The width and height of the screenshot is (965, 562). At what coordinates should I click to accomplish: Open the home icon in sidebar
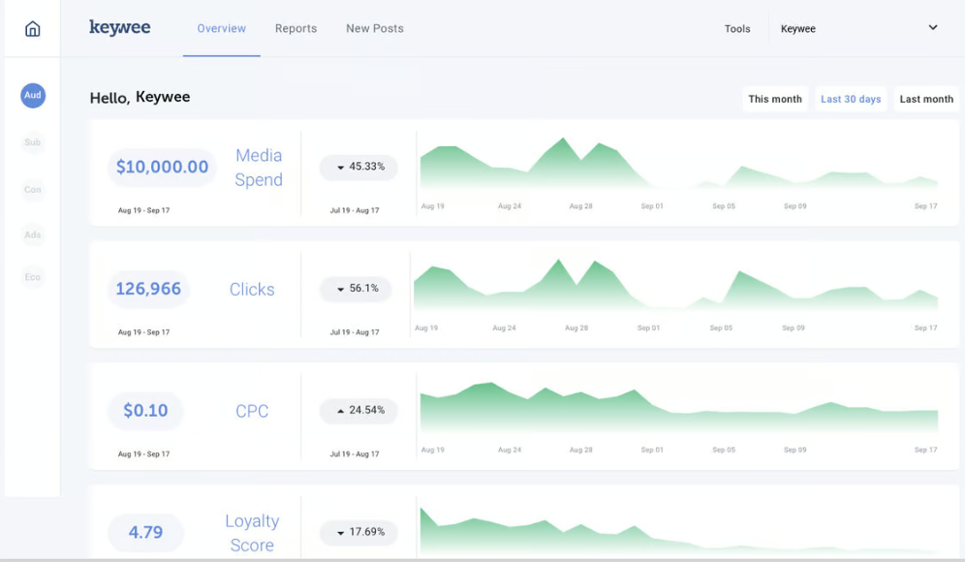pos(33,29)
